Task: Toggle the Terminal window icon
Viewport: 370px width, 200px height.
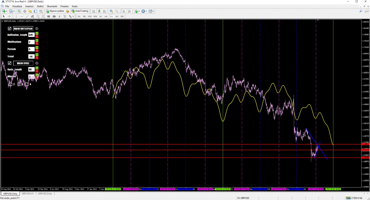Action: 36,11
